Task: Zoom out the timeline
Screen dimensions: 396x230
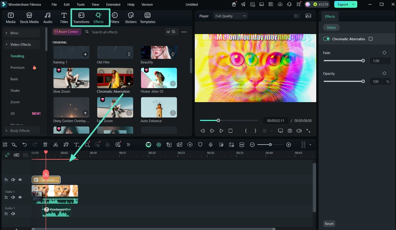Action: click(252, 145)
